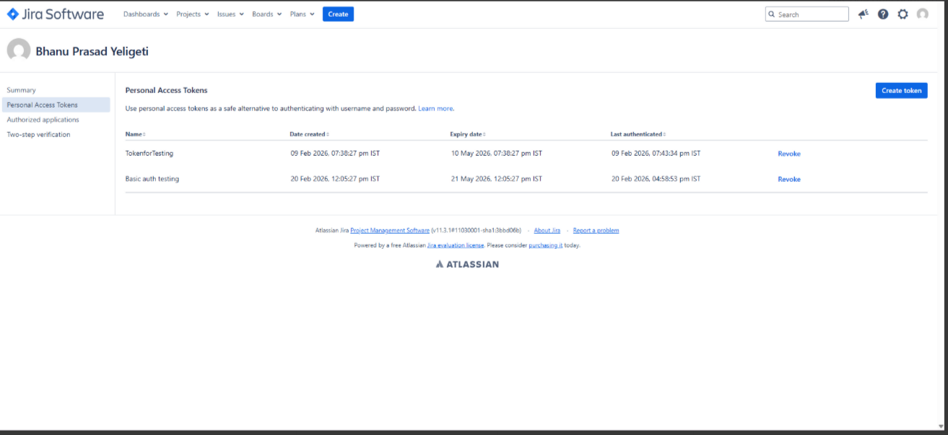Click the large profile avatar picture
Viewport: 948px width, 435px height.
(19, 50)
